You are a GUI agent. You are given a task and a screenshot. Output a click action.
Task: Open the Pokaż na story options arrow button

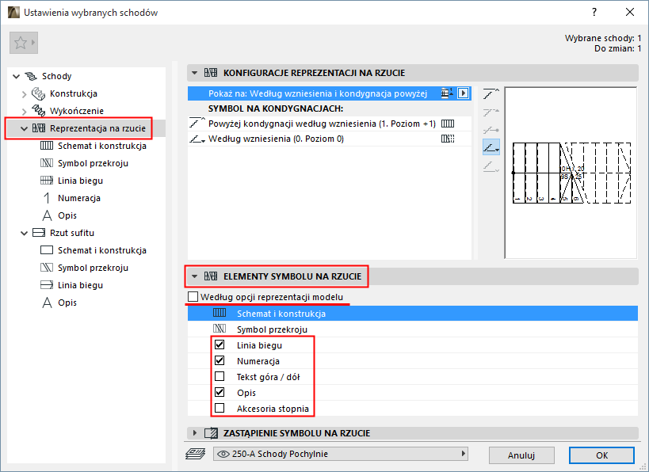coord(463,93)
